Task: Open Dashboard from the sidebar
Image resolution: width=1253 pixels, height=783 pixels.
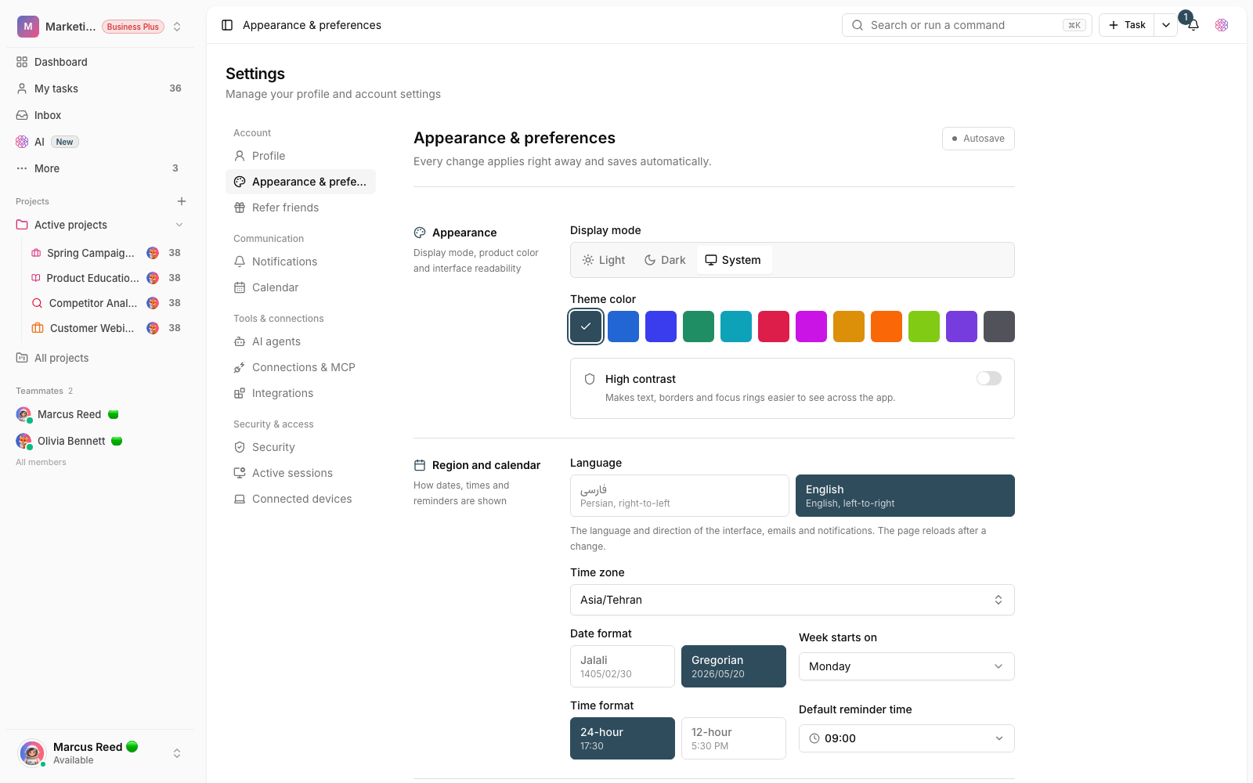Action: click(x=100, y=62)
